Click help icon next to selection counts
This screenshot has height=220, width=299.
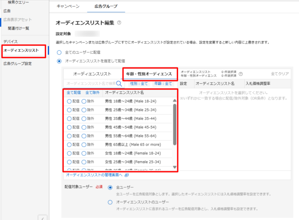(241, 74)
